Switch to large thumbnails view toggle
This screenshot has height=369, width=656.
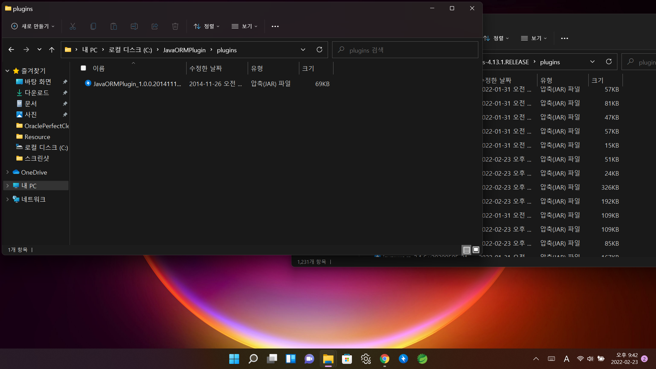tap(476, 250)
